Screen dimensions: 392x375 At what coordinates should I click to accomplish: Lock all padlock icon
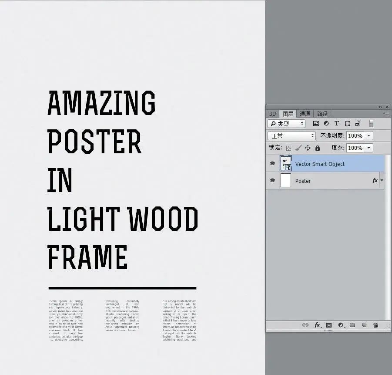point(318,148)
